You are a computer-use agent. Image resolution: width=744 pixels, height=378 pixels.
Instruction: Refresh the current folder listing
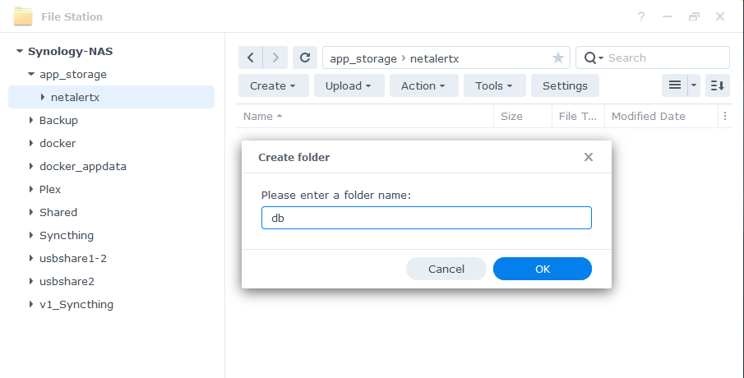pos(305,58)
